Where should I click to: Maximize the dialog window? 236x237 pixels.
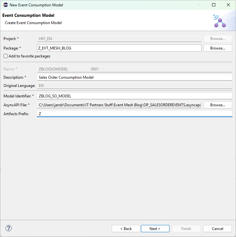[214, 5]
